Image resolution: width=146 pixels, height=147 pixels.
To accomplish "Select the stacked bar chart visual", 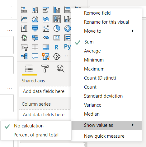I will tap(24, 10).
